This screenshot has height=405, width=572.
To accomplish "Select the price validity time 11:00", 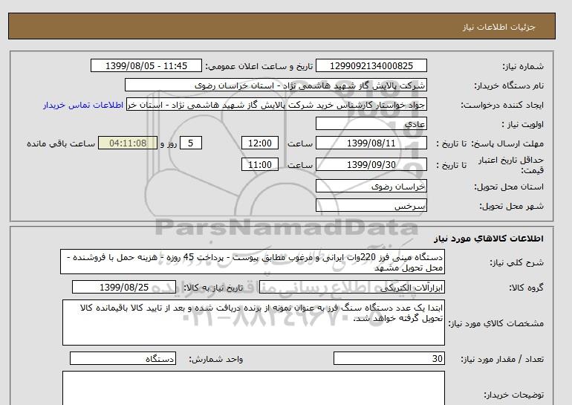I will pos(261,164).
